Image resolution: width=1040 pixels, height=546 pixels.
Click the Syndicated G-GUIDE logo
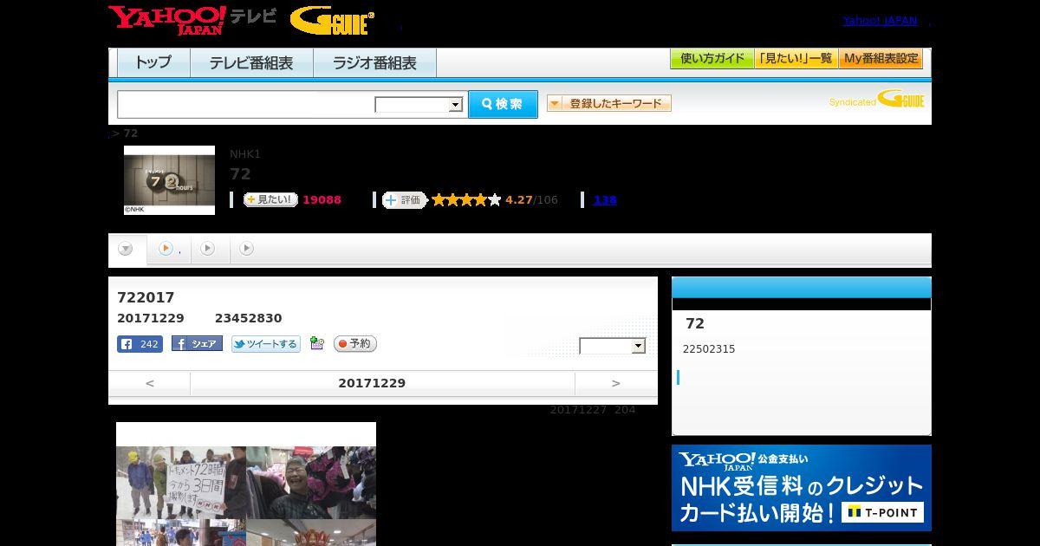[876, 100]
